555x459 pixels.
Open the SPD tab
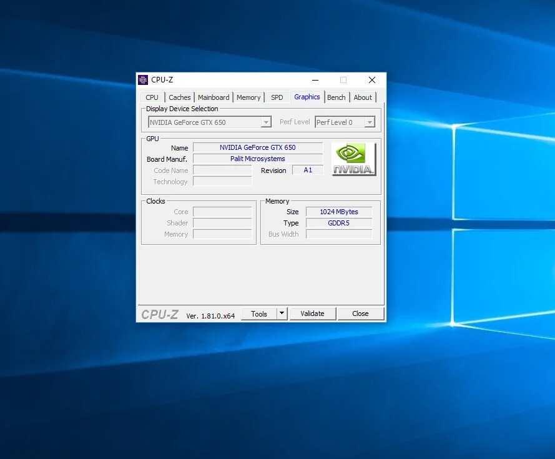coord(277,97)
